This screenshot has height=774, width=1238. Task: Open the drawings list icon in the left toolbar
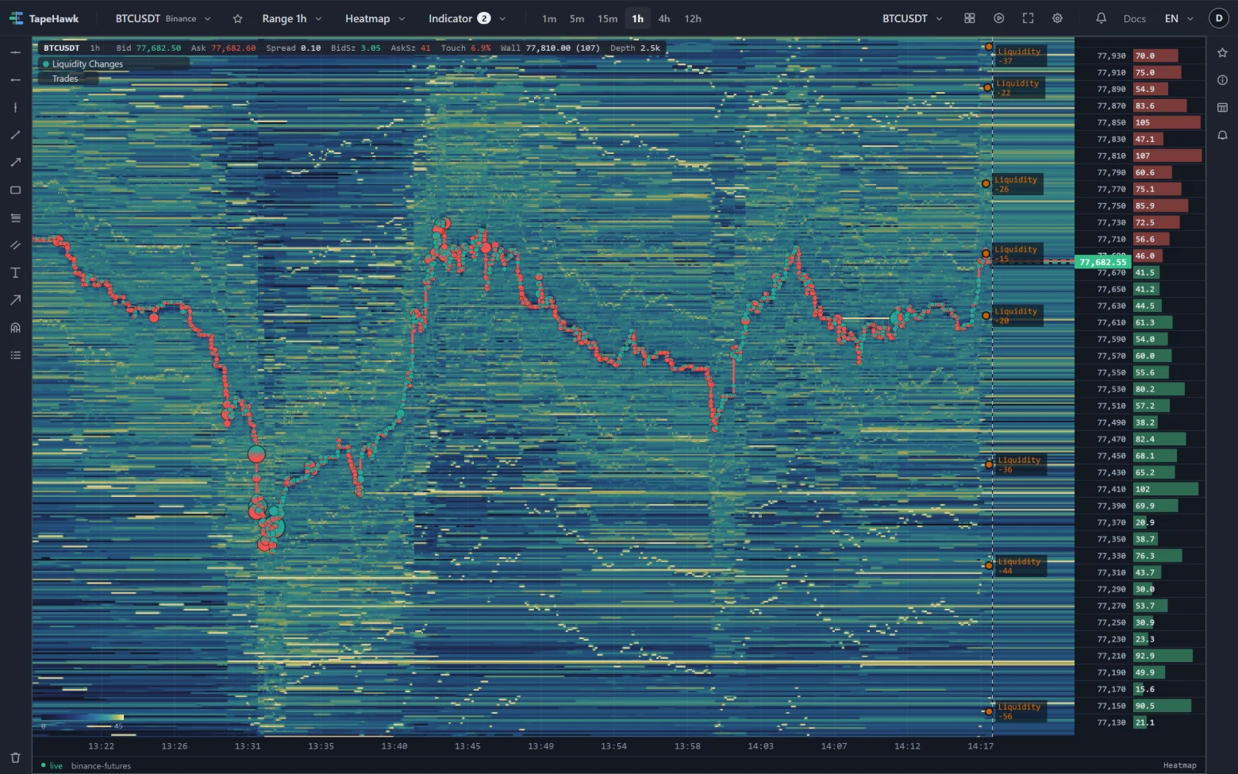click(15, 355)
